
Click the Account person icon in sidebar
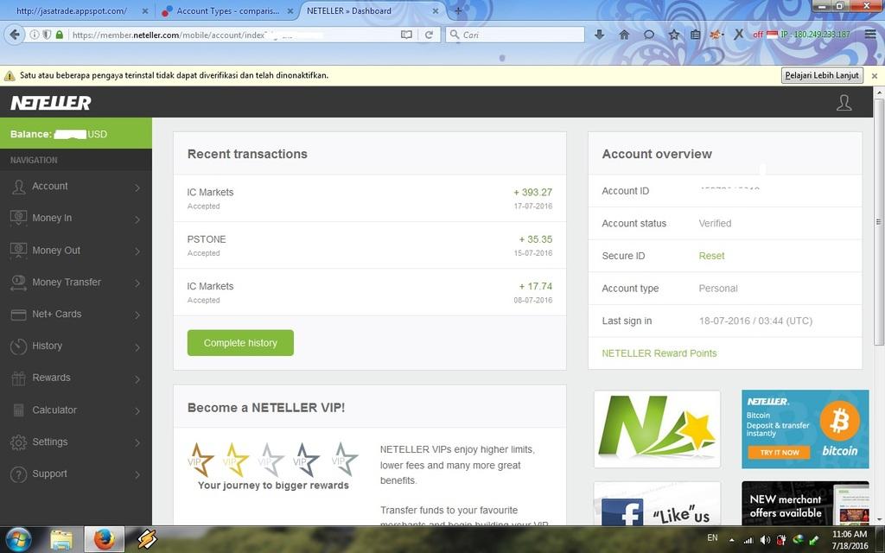tap(19, 187)
